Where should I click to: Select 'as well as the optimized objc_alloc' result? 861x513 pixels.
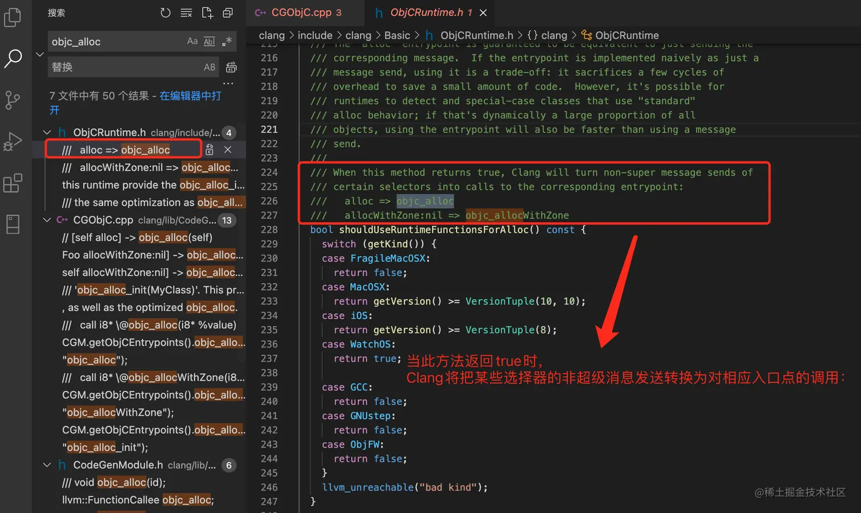pos(150,308)
